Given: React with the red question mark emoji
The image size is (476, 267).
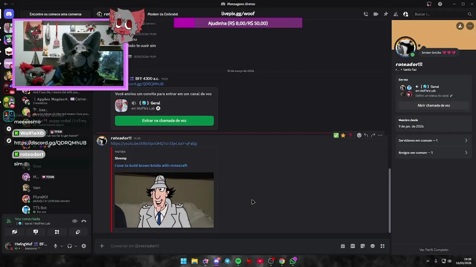Looking at the screenshot, I should [x=350, y=135].
